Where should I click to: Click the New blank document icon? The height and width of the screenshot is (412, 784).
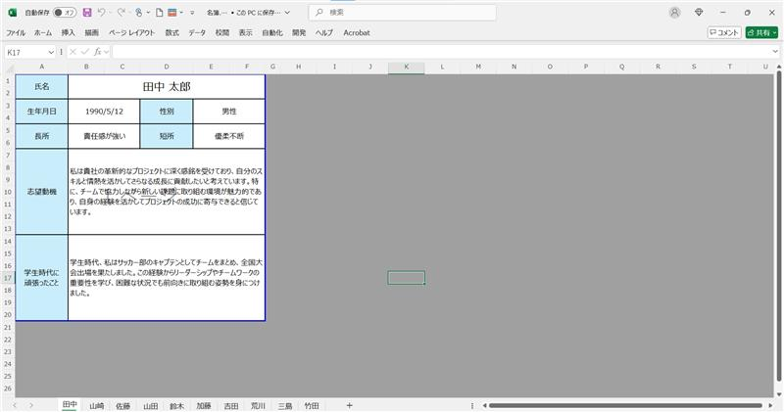[x=158, y=13]
